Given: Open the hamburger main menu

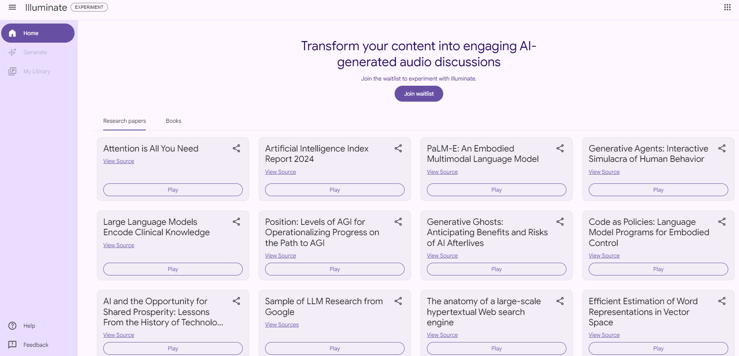Looking at the screenshot, I should (12, 7).
